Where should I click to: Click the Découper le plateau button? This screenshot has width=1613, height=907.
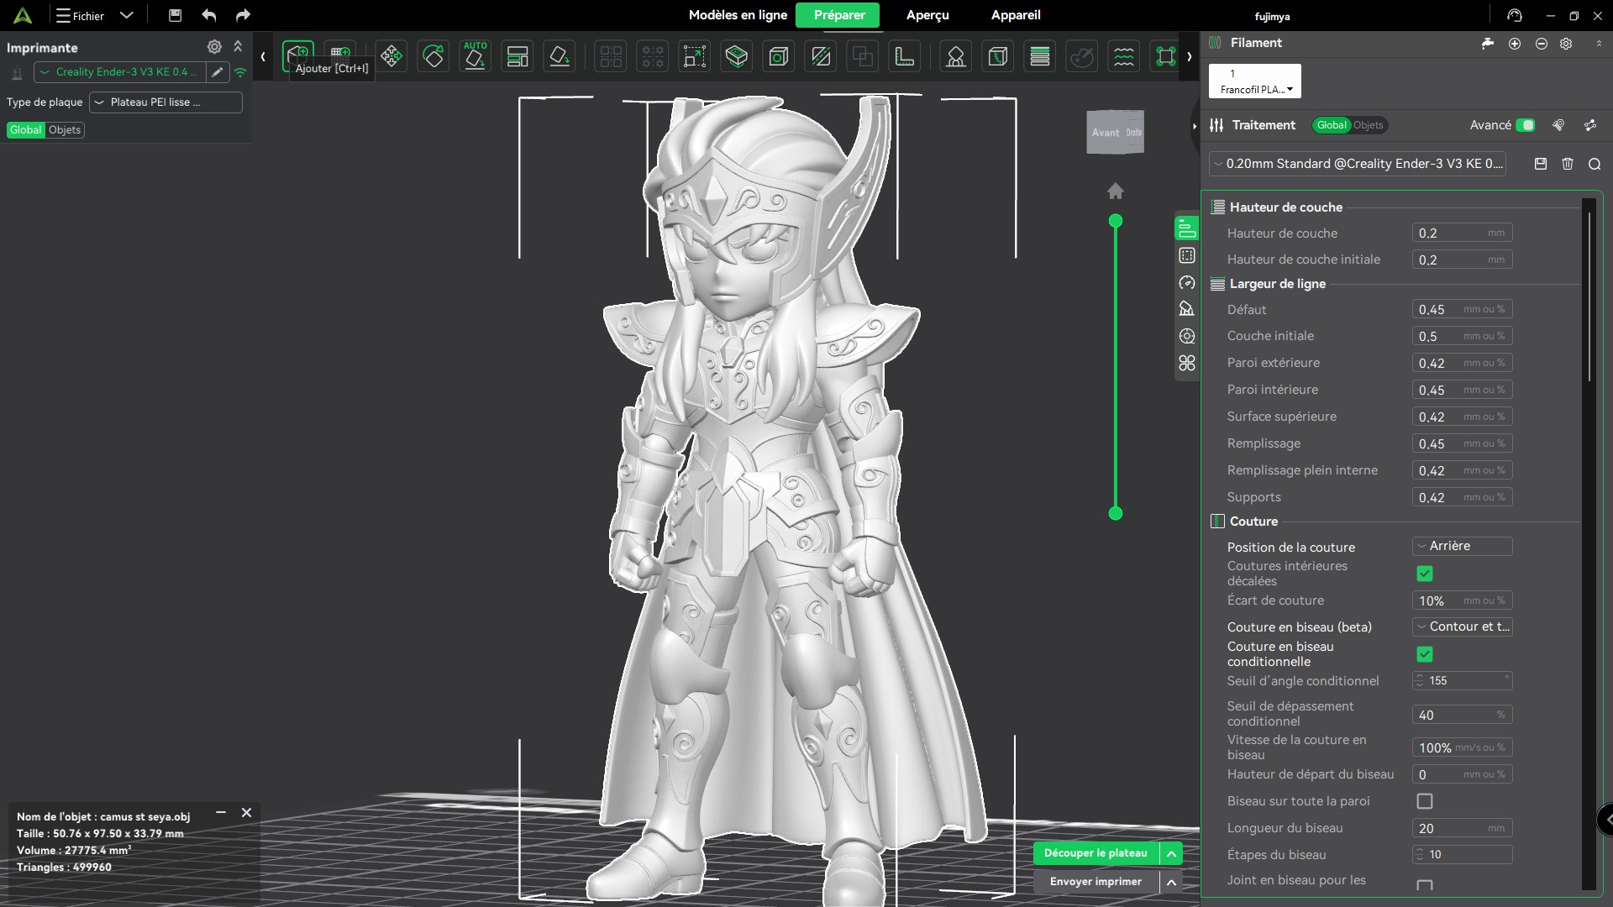[1095, 853]
